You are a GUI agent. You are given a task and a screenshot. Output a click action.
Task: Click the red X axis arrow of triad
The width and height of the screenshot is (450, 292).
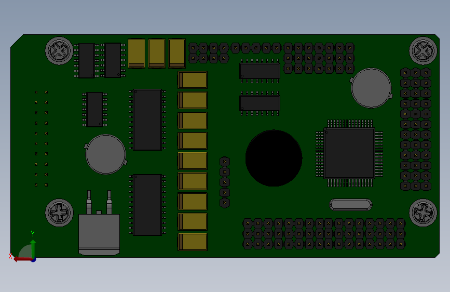pyautogui.click(x=23, y=259)
